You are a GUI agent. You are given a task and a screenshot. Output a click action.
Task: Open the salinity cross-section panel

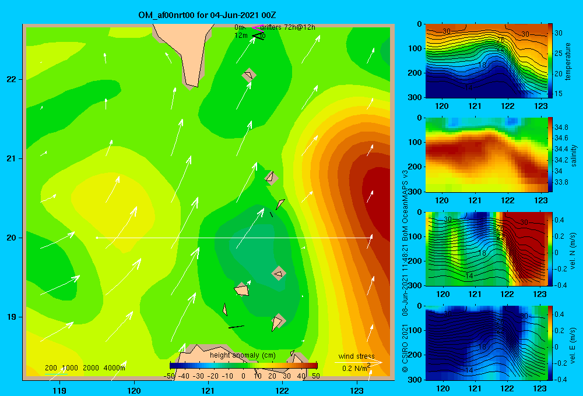pyautogui.click(x=487, y=155)
